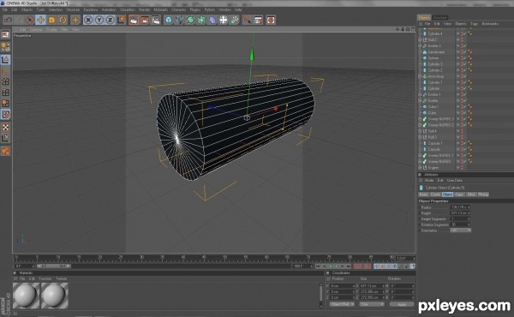
Task: Click the second material sphere thumbnail
Action: pyautogui.click(x=55, y=296)
